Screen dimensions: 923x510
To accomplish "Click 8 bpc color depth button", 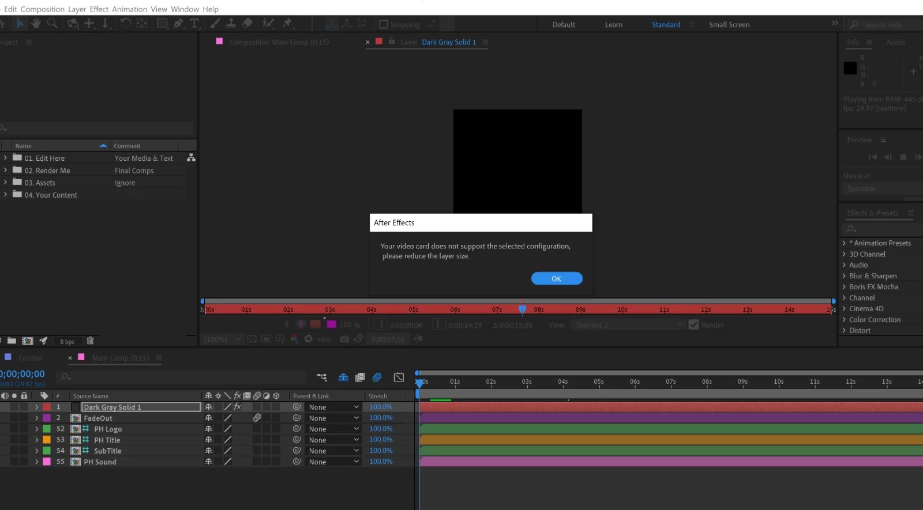I will pyautogui.click(x=67, y=342).
